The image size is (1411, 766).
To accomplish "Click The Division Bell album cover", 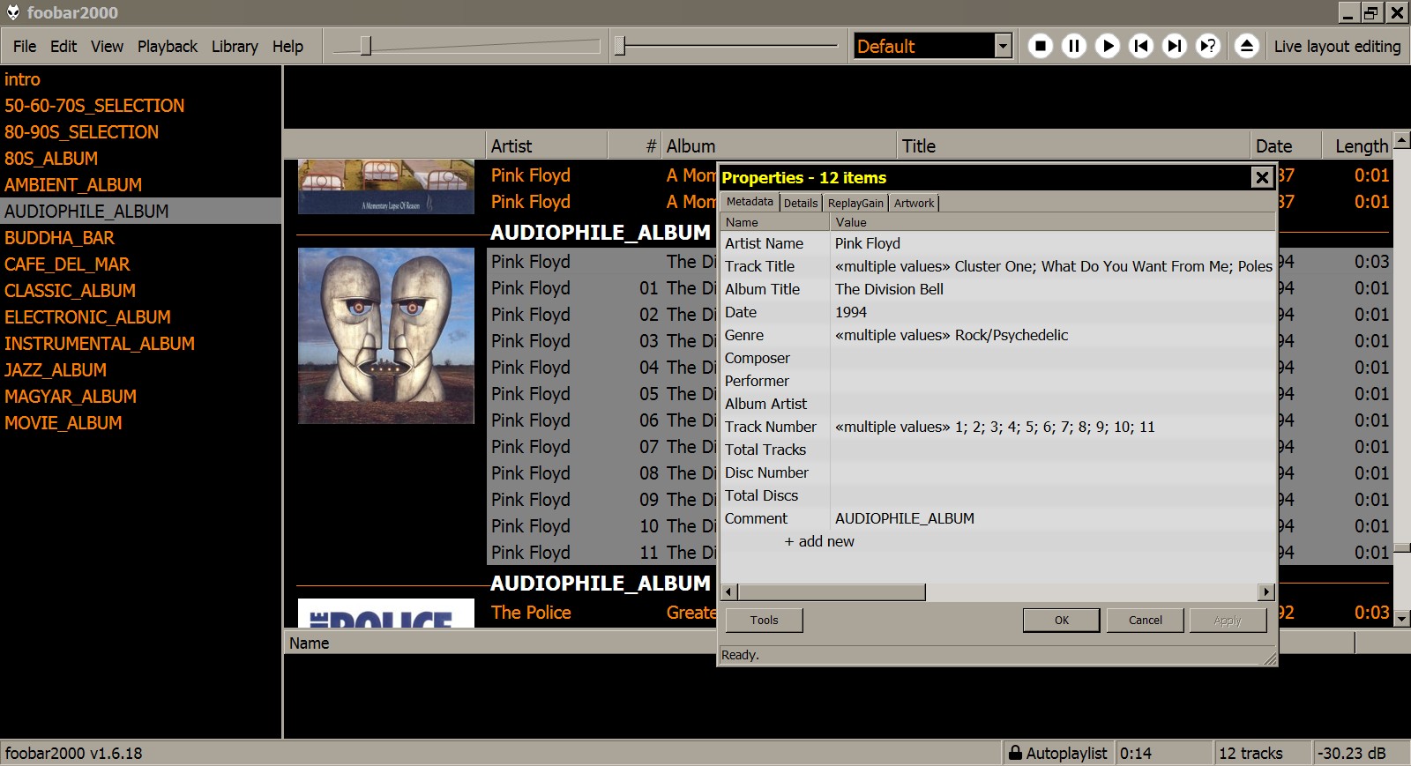I will coord(386,336).
